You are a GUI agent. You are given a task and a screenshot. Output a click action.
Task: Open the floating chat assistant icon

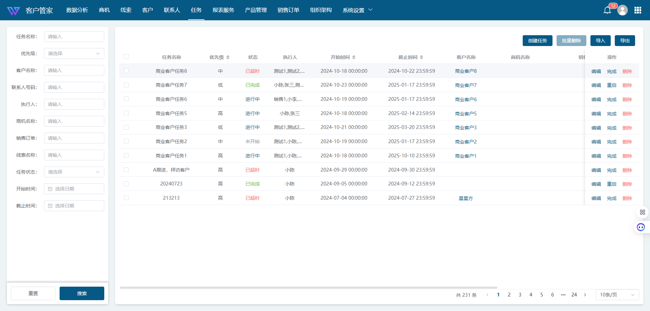click(641, 227)
